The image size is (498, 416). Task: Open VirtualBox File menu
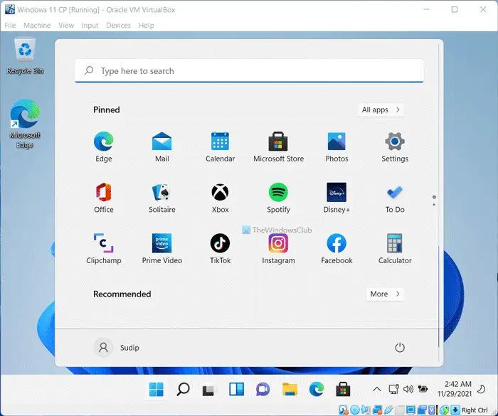tap(10, 26)
